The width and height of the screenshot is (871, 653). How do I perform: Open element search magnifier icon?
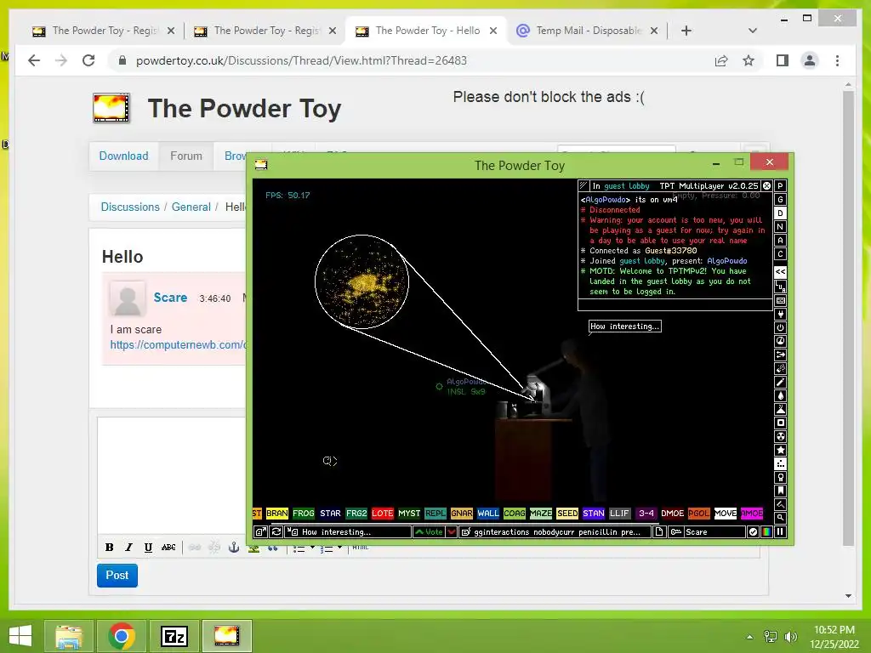780,518
